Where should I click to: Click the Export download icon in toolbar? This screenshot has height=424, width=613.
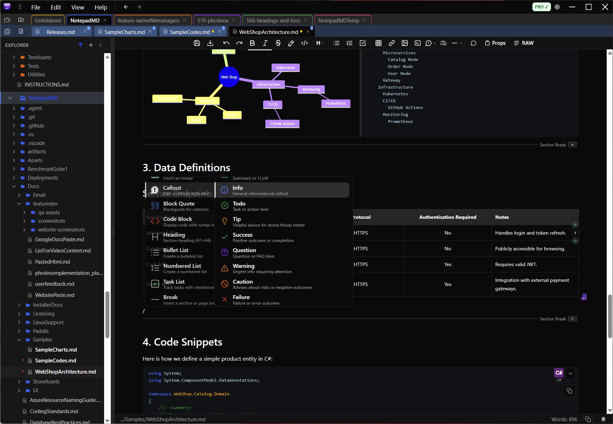coord(210,43)
